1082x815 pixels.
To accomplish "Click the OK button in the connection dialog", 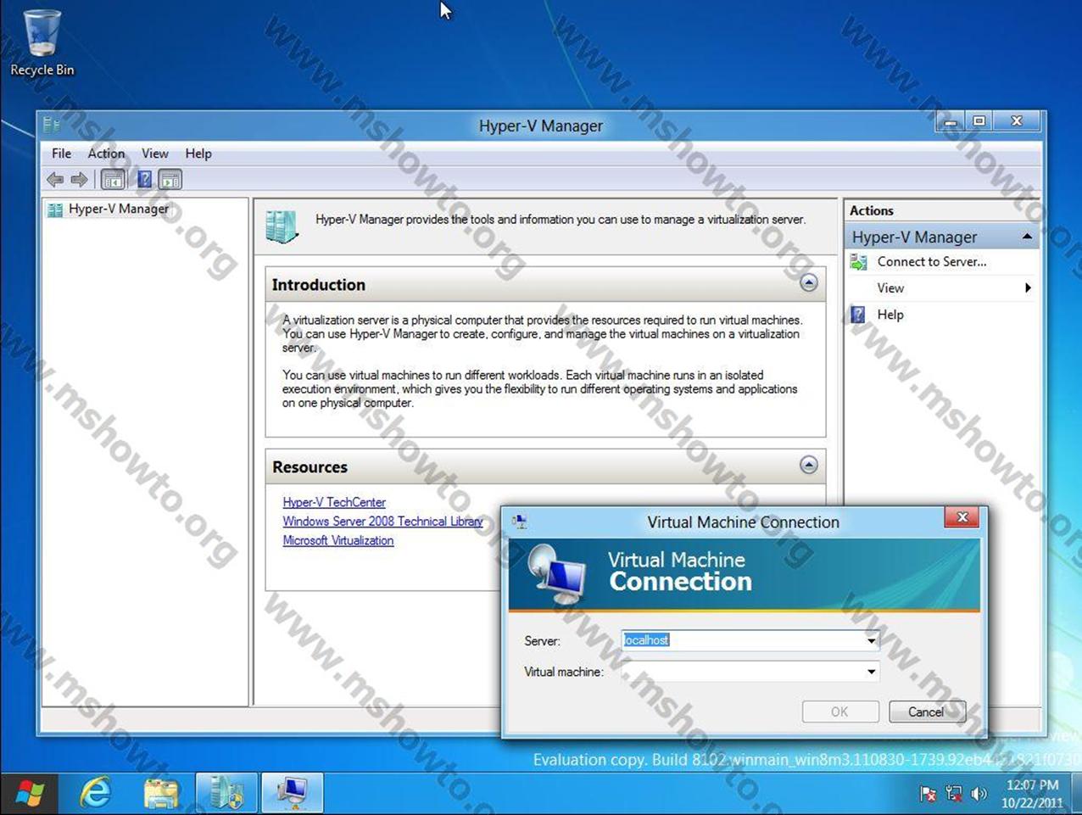I will click(x=839, y=712).
